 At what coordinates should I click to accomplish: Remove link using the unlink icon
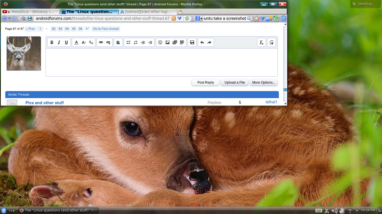pos(108,42)
